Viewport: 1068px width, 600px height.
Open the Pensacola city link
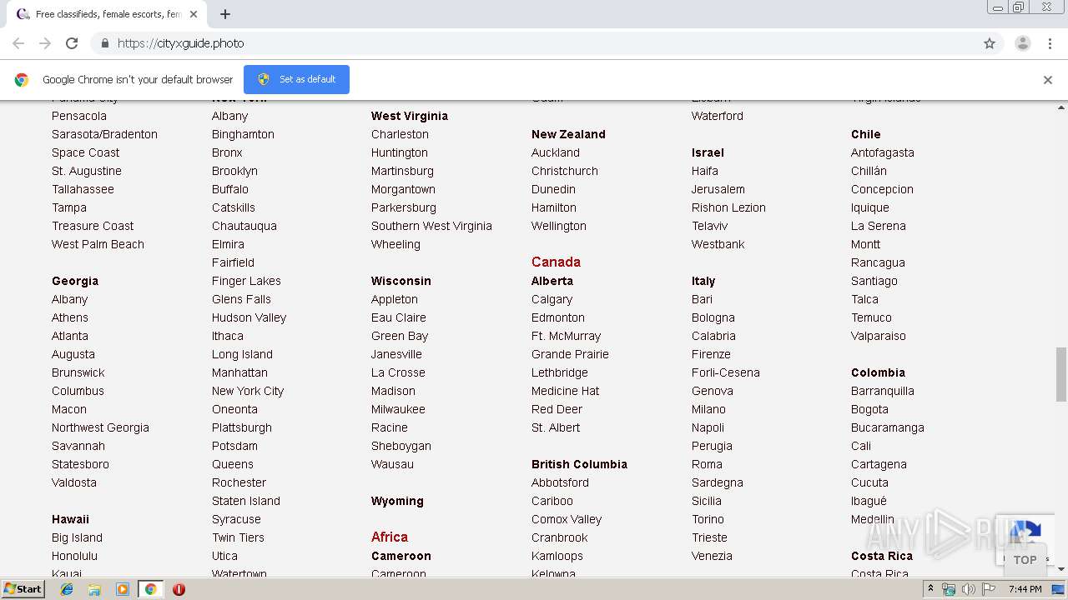(79, 116)
